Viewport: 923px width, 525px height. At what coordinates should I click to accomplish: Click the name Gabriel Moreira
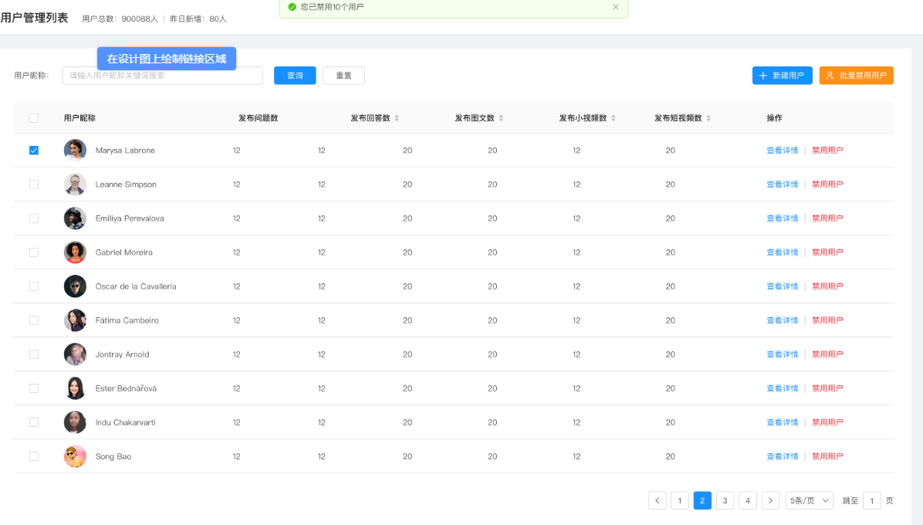(123, 252)
